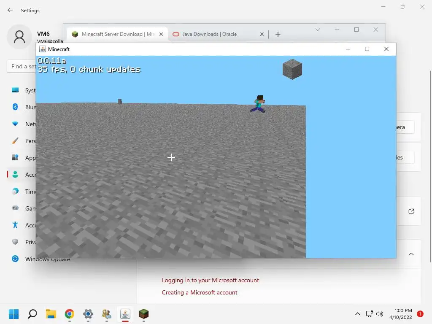Open Accessibility via the figure icon
Viewport: 432px width, 324px height.
point(15,225)
